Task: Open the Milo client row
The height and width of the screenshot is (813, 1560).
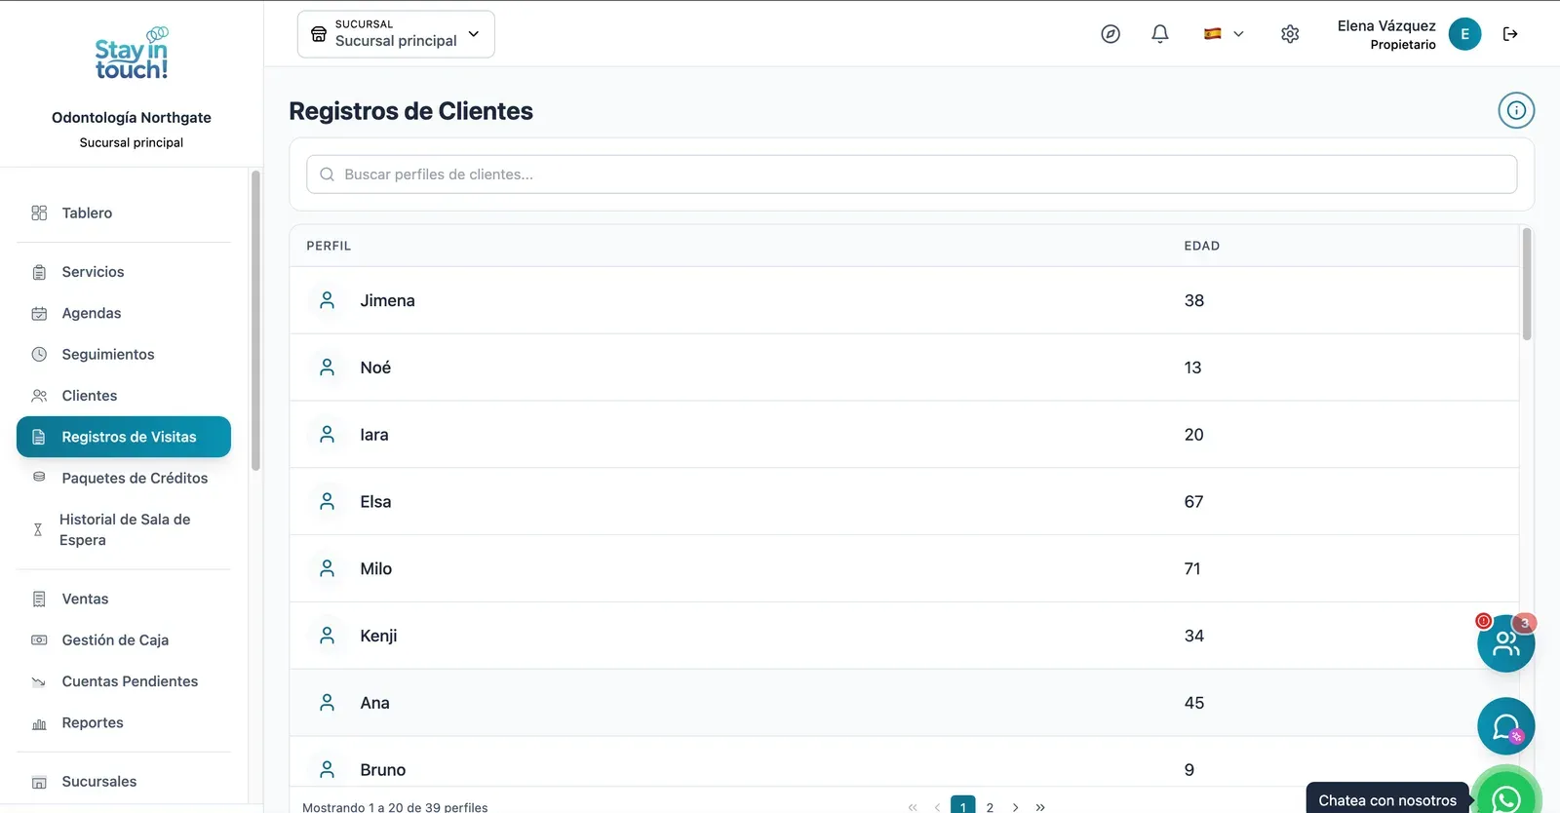Action: pyautogui.click(x=904, y=568)
